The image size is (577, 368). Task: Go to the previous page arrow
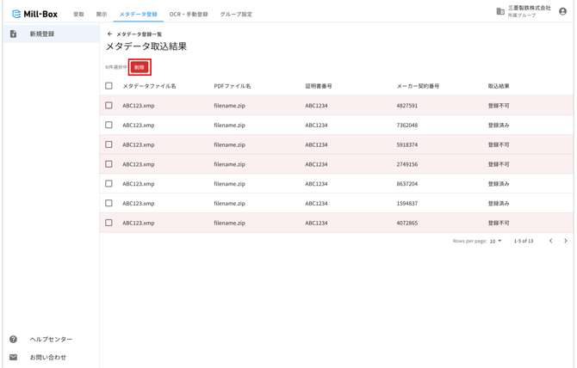(550, 241)
